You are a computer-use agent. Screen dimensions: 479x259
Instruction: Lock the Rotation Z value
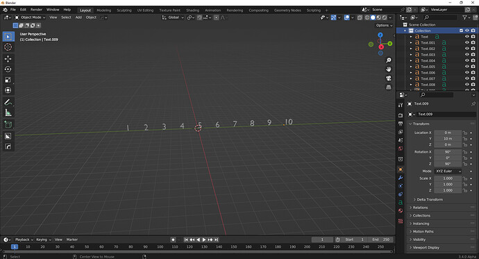465,164
